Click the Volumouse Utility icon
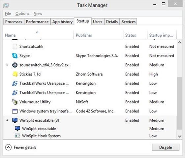Image resolution: width=185 pixels, height=158 pixels. click(x=15, y=102)
